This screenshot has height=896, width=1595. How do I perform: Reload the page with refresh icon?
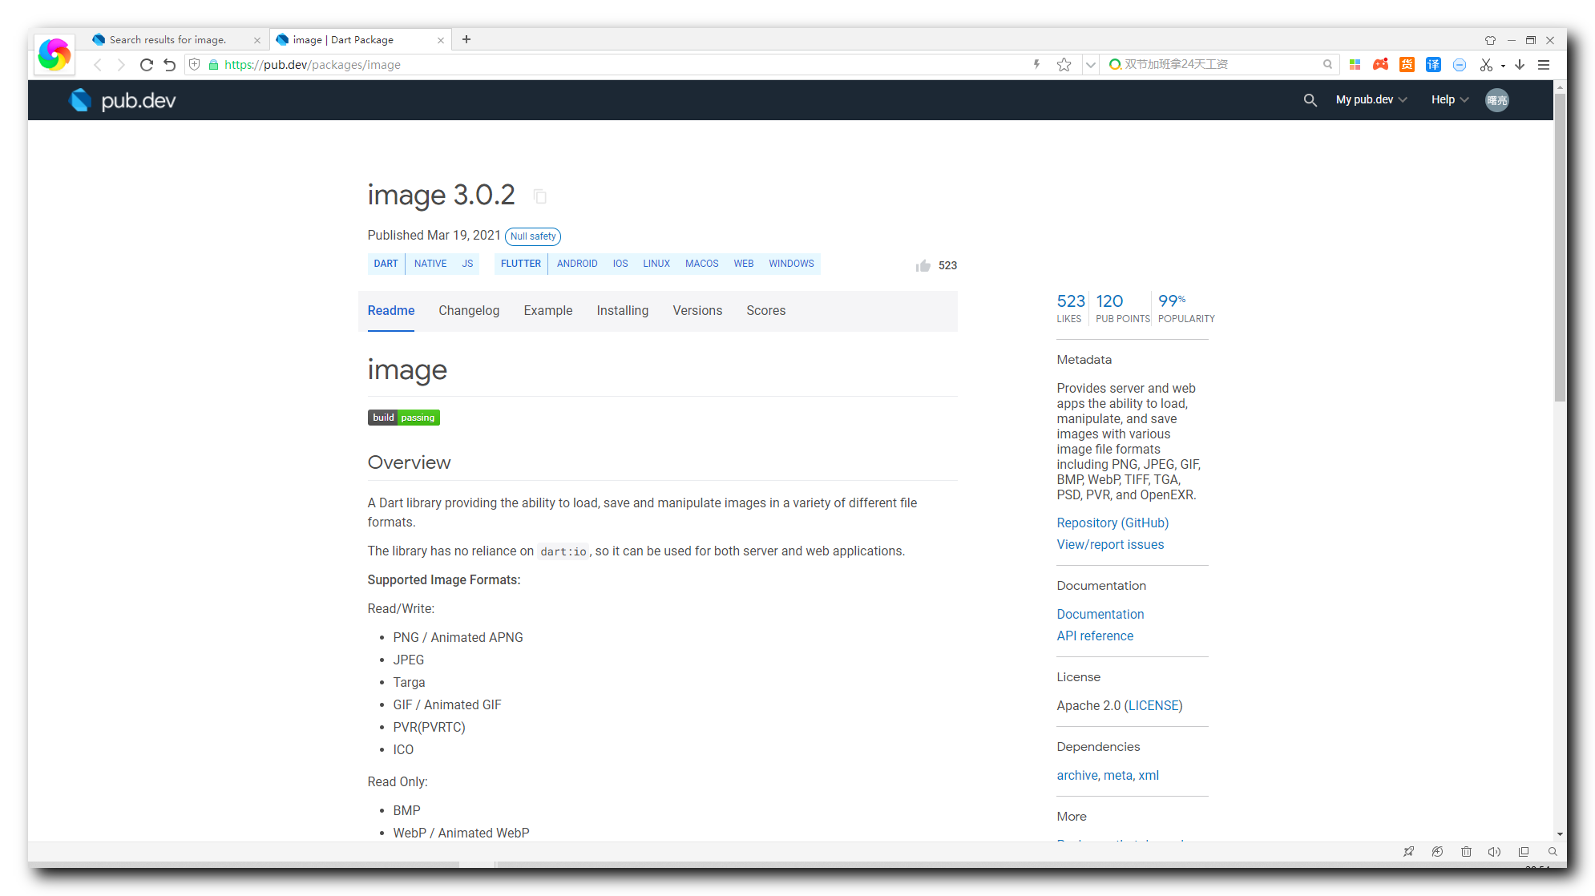(x=146, y=65)
